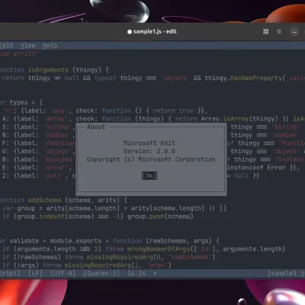Click the [Spaces:2] indentation indicator
Screen dimensions: 305x305
coord(101,274)
